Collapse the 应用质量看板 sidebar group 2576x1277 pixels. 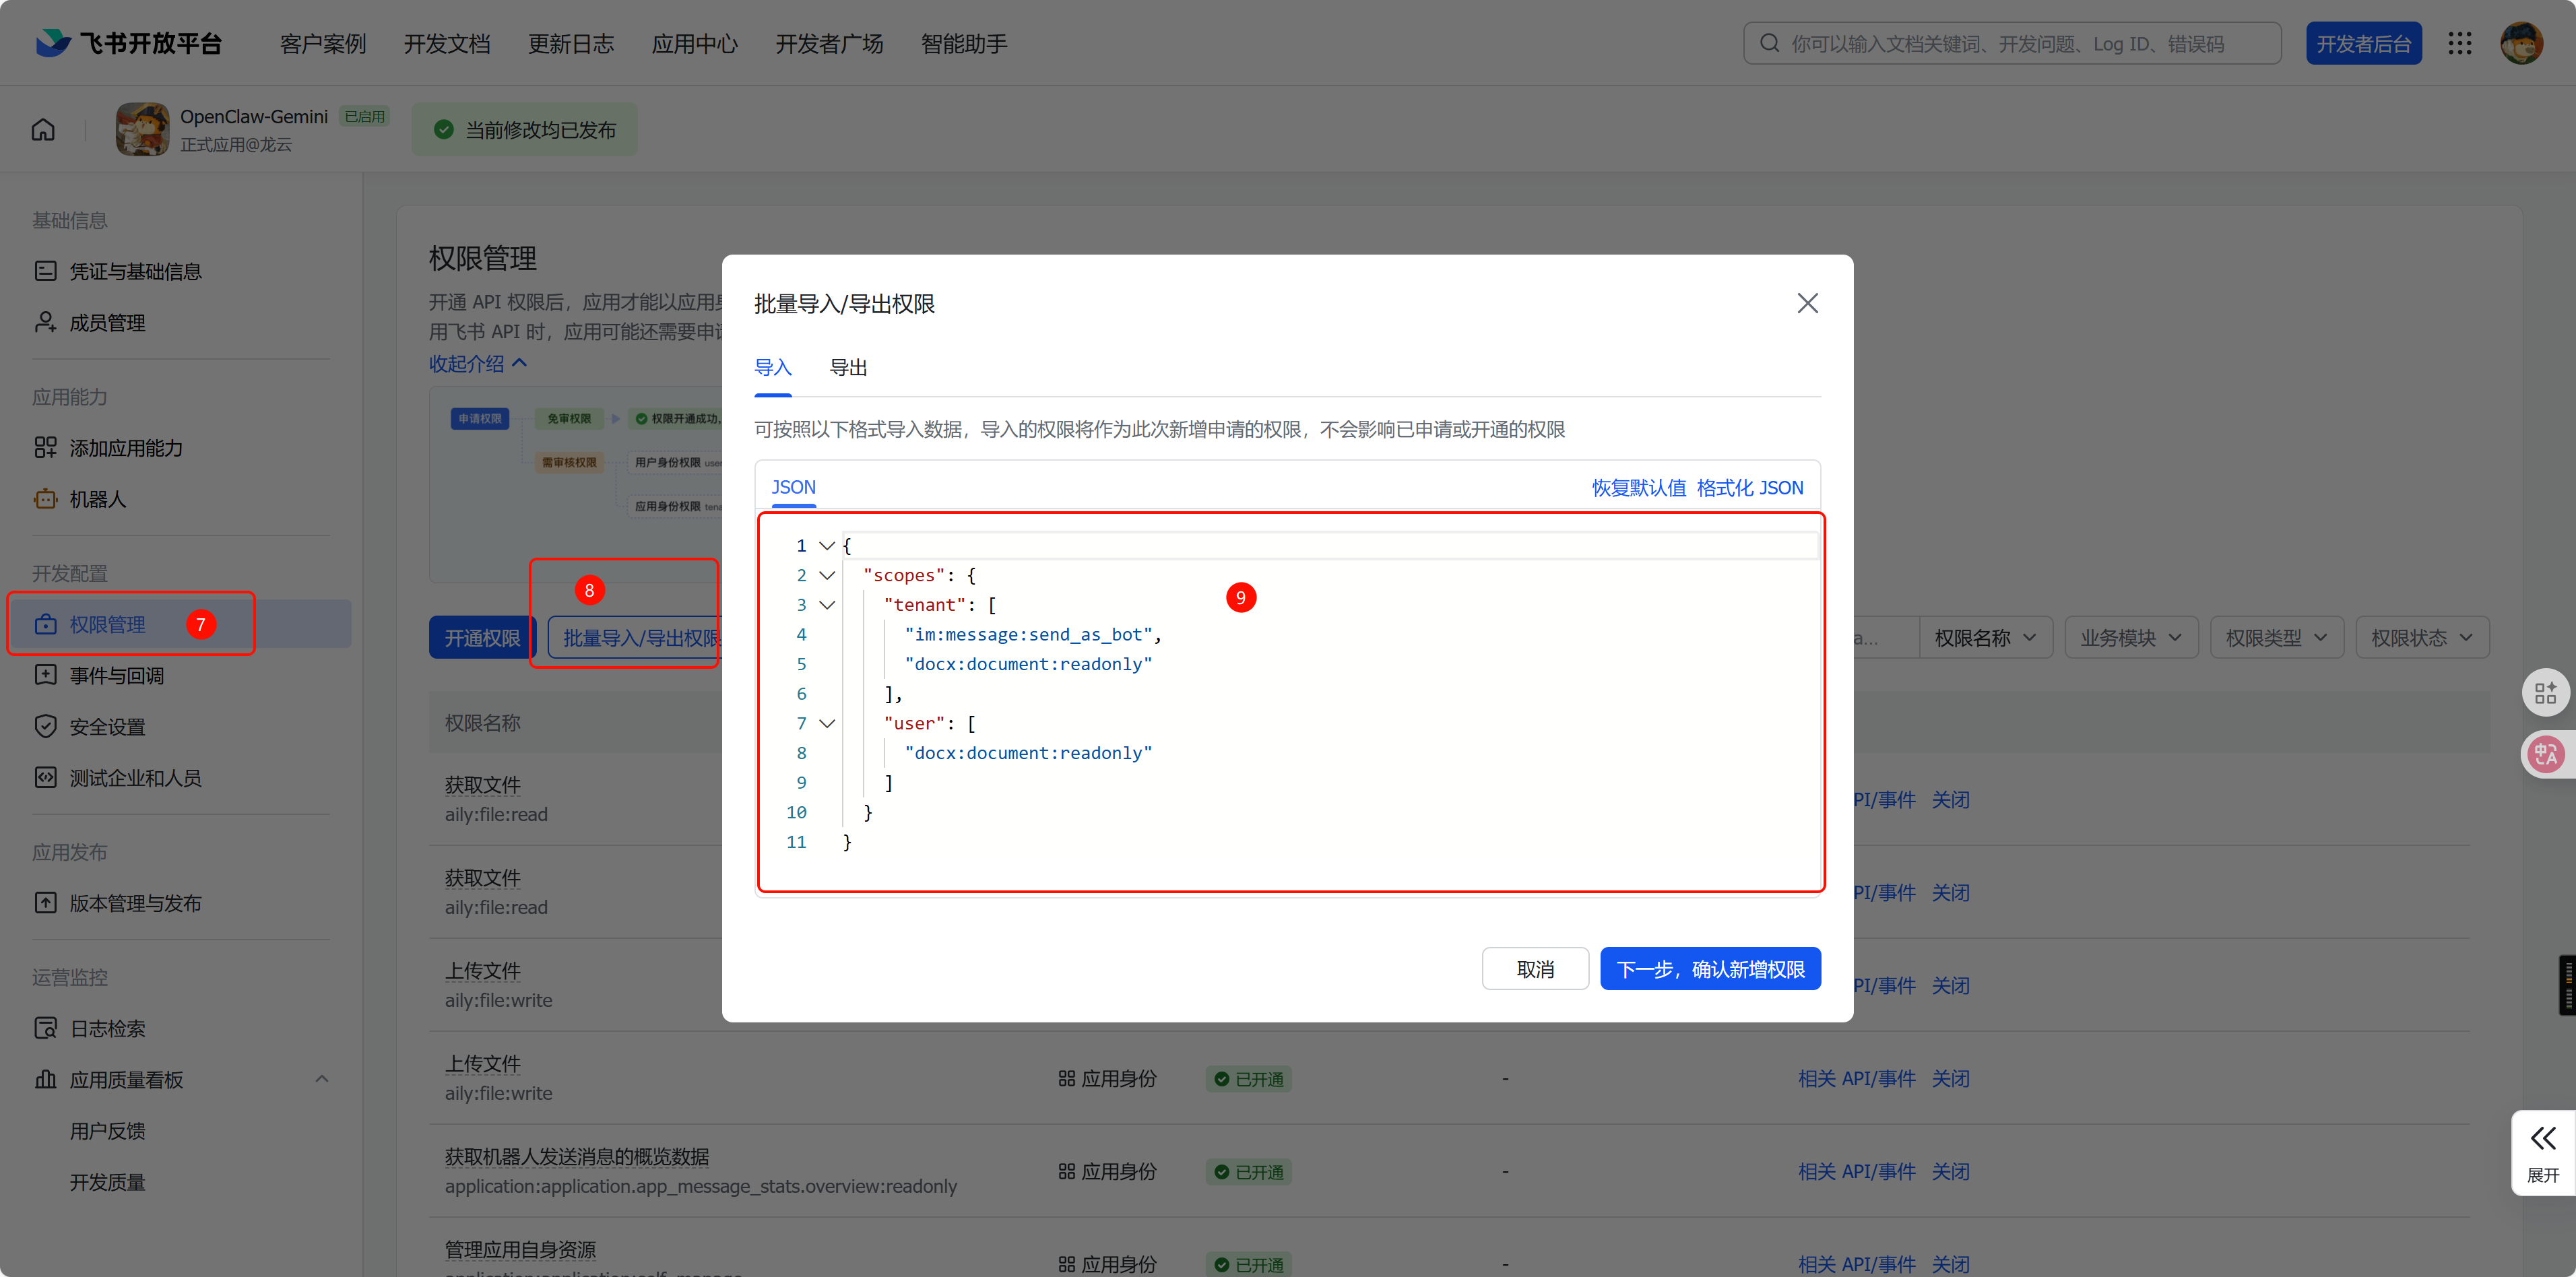click(321, 1079)
